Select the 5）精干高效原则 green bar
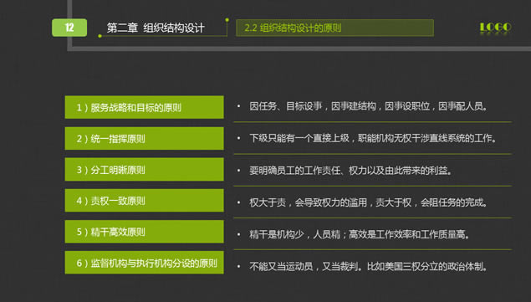The image size is (531, 302). [x=145, y=232]
